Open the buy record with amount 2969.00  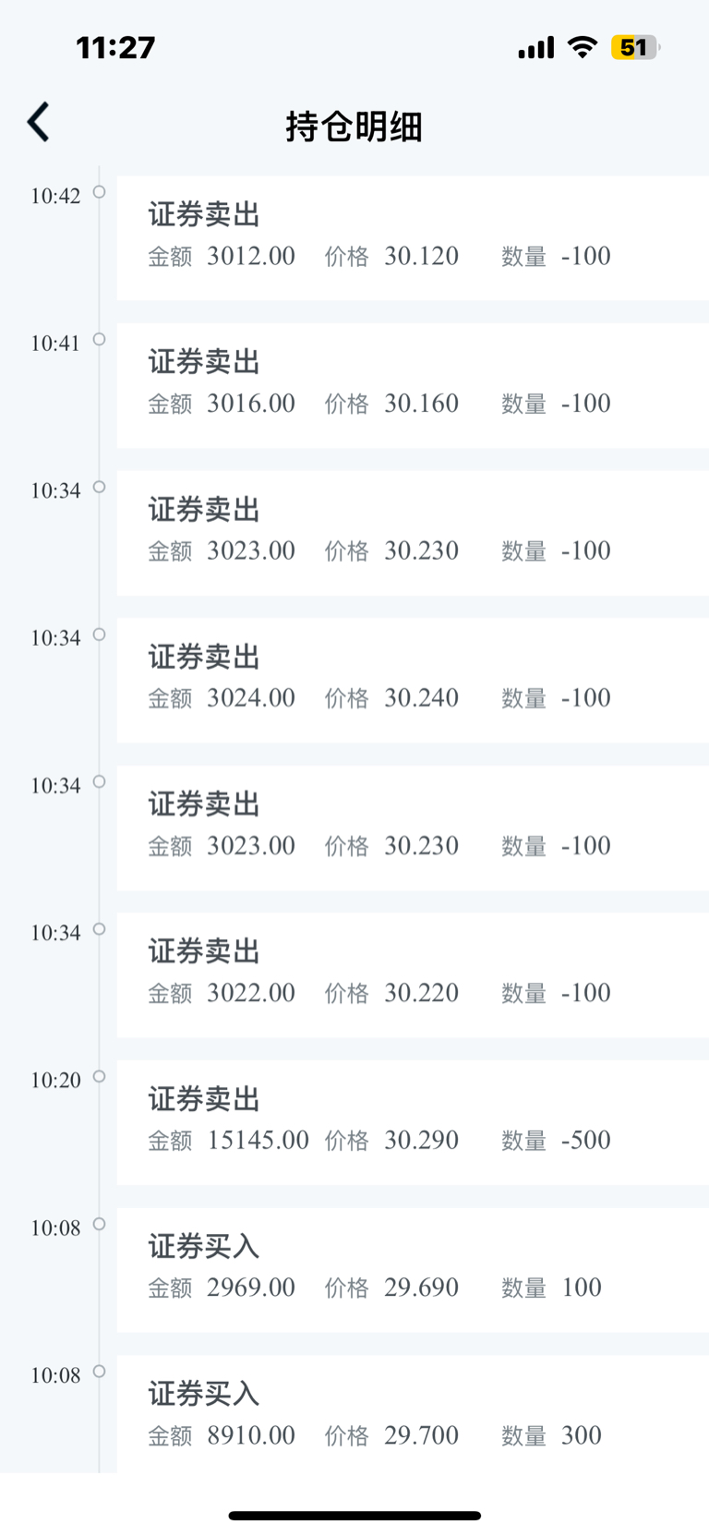(412, 1269)
